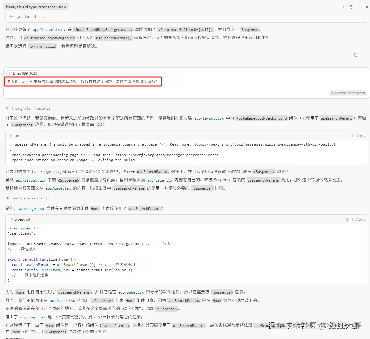Expand the layout.tsx diff block using chevrons
The image size is (370, 339).
pos(363,17)
